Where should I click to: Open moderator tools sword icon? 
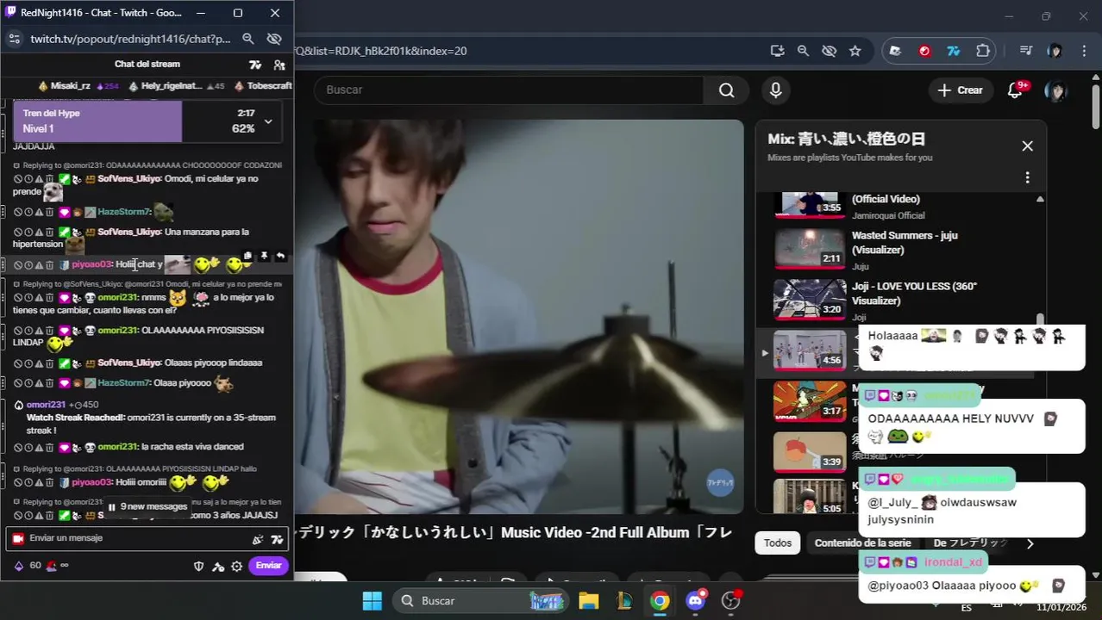[218, 566]
